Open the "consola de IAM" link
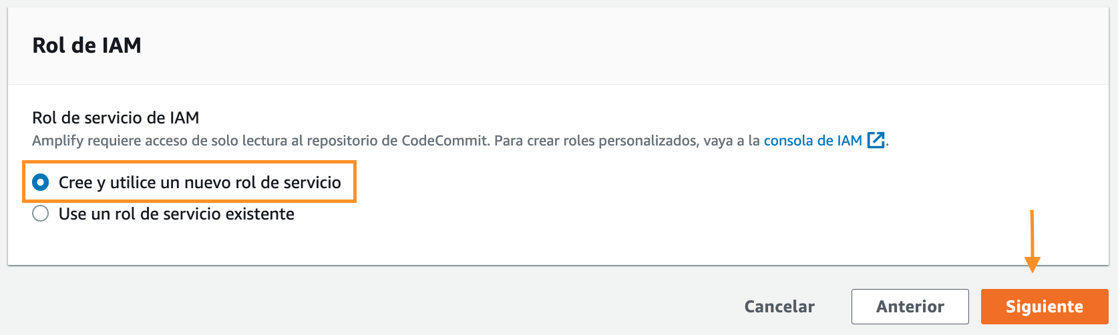The image size is (1118, 335). point(812,140)
